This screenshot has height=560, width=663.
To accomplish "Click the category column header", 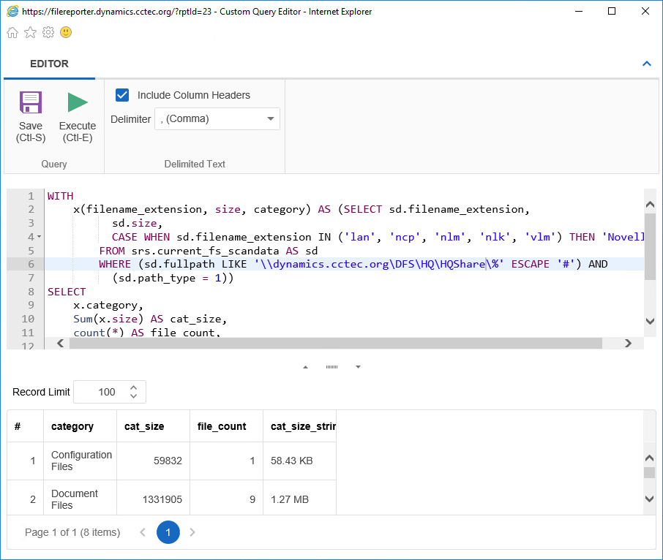I will [x=72, y=426].
